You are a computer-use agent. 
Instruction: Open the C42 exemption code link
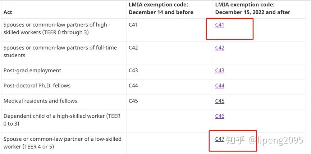pyautogui.click(x=220, y=47)
